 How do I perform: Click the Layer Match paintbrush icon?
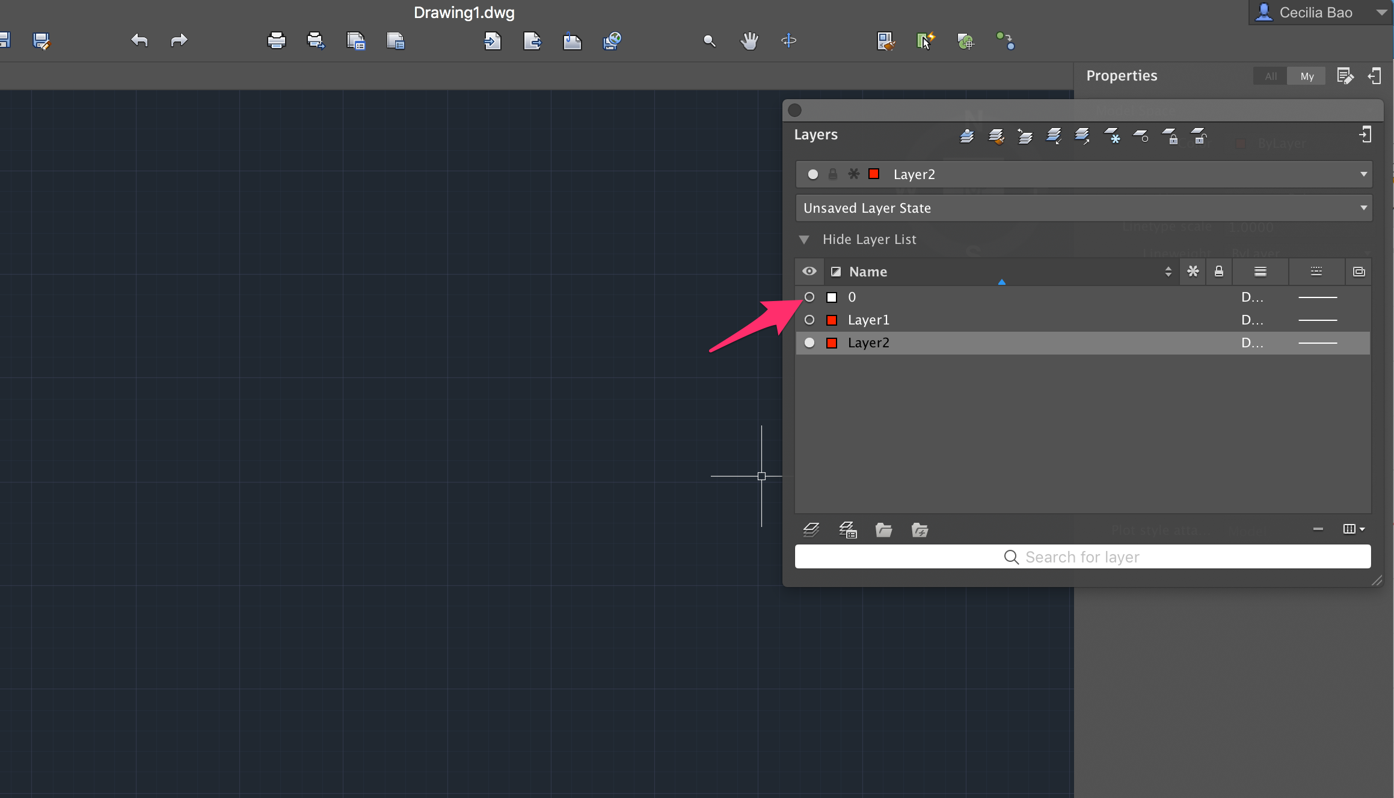(x=996, y=136)
